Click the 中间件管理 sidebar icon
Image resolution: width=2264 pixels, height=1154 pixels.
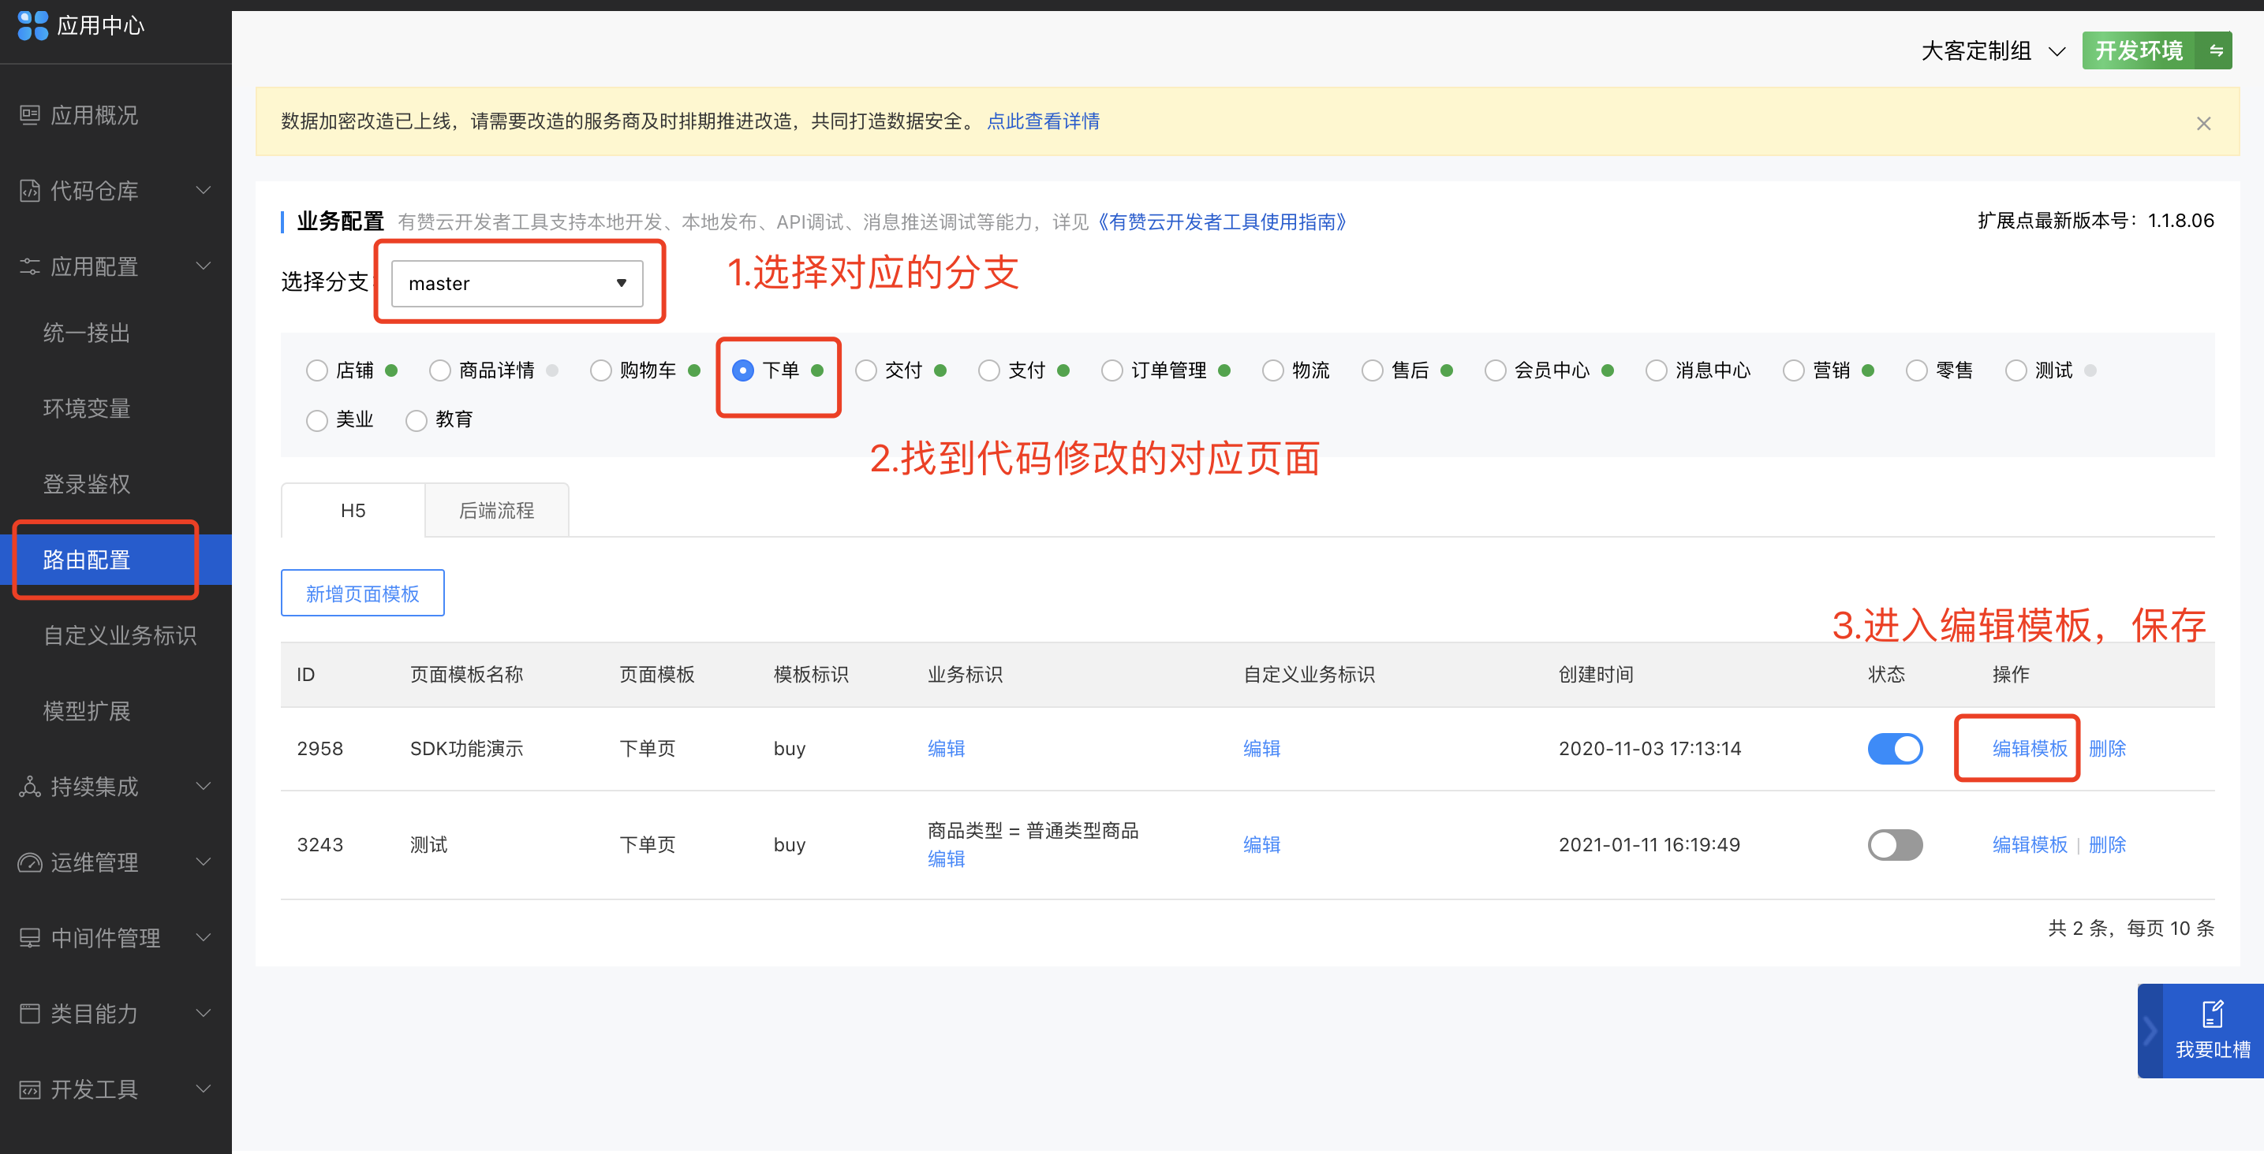pos(30,938)
